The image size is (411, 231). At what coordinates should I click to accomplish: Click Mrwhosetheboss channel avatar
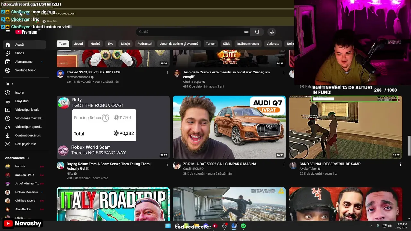60,74
